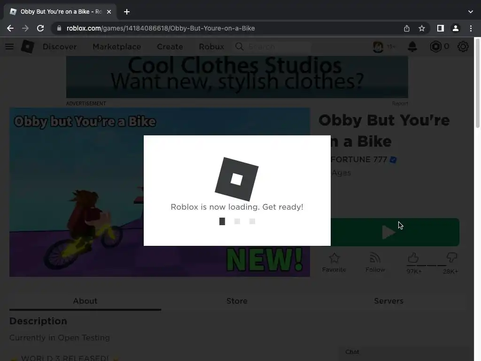This screenshot has width=481, height=361.
Task: Click the 'Currently in Open Testing' text
Action: [x=60, y=337]
